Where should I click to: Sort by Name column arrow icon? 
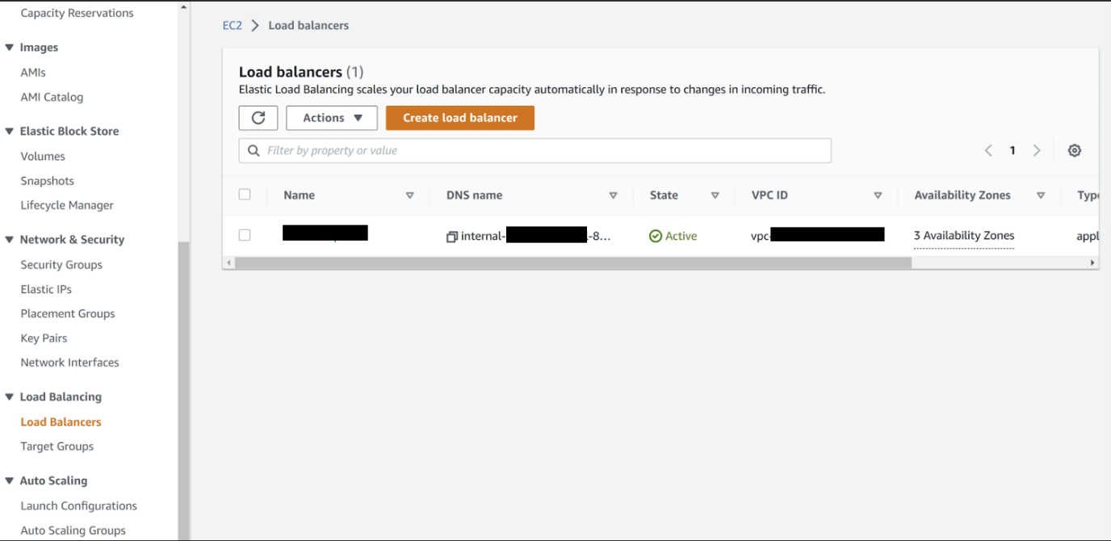[x=409, y=195]
